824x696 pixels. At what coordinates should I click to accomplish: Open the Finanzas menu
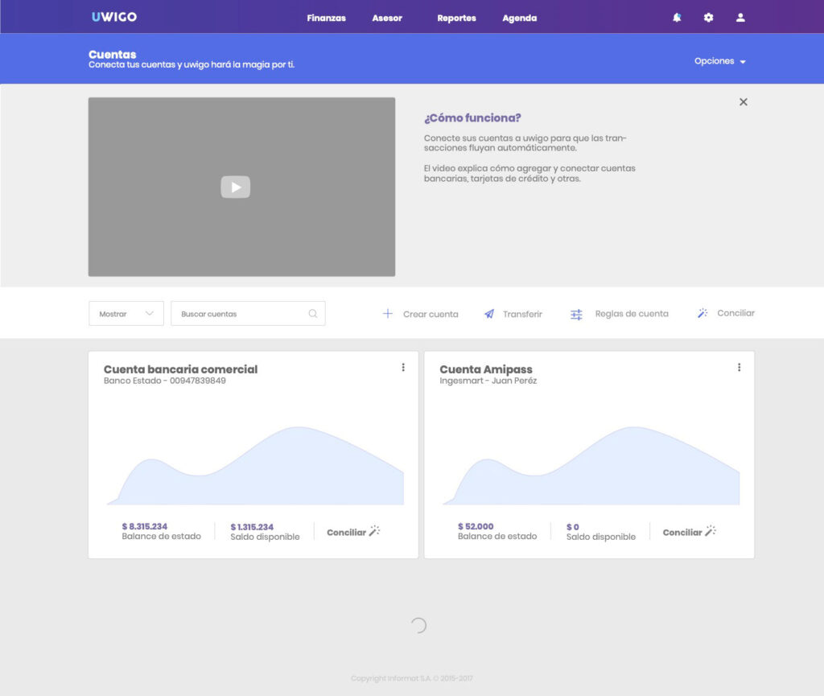327,18
